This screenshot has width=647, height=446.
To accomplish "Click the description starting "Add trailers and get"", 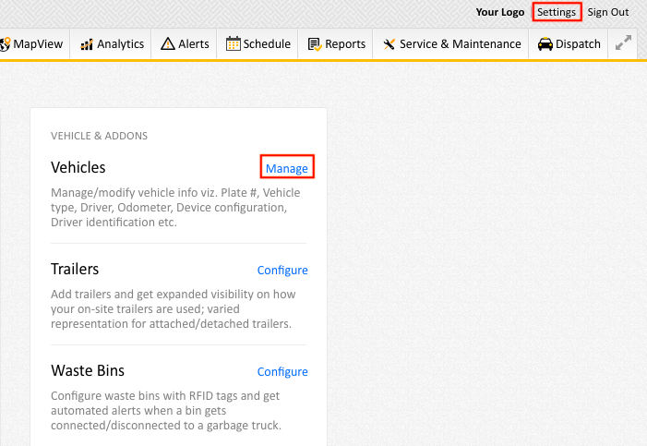I will tap(174, 309).
